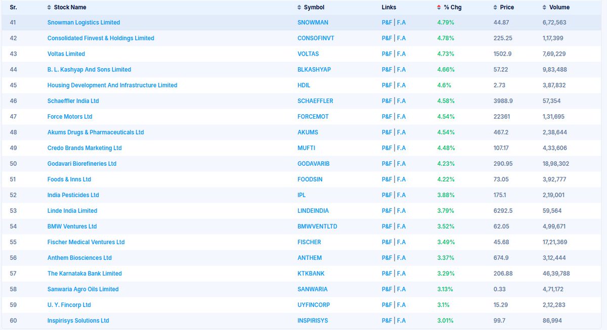Viewport: 607px width, 330px height.
Task: Open Snowman Logistics Limited stock page
Action: [x=83, y=22]
